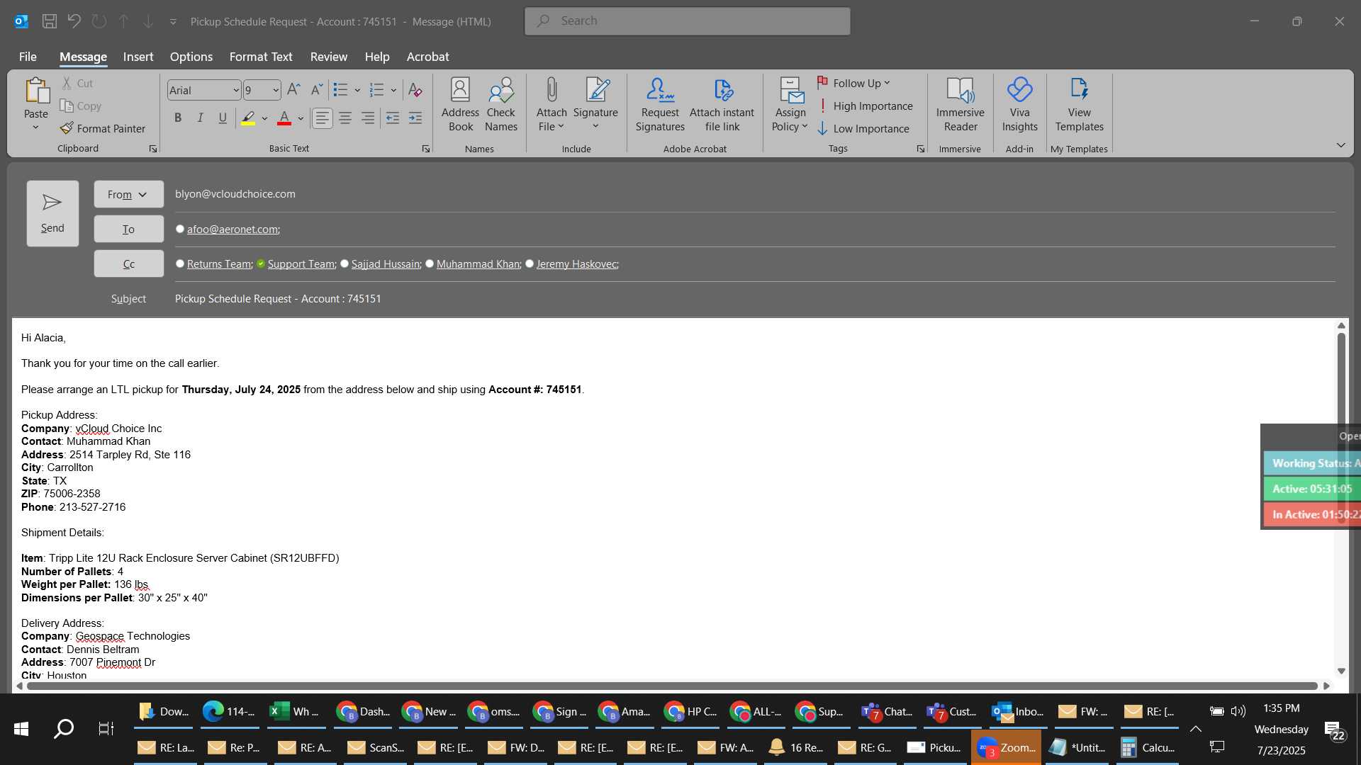
Task: Click the Jeremy Haskovec presence indicator
Action: (530, 263)
